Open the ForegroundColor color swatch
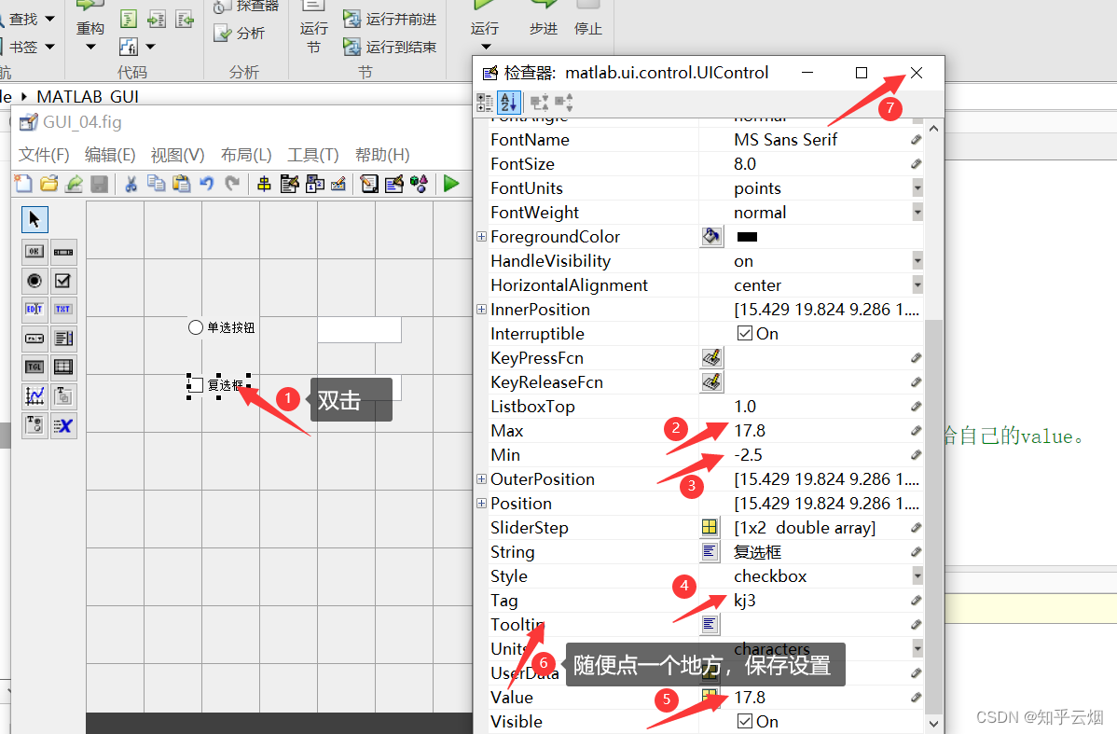Viewport: 1117px width, 734px height. pyautogui.click(x=711, y=236)
